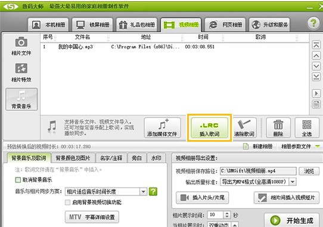Click the lyrics document icon beside list
The image size is (323, 227).
(x=316, y=104)
